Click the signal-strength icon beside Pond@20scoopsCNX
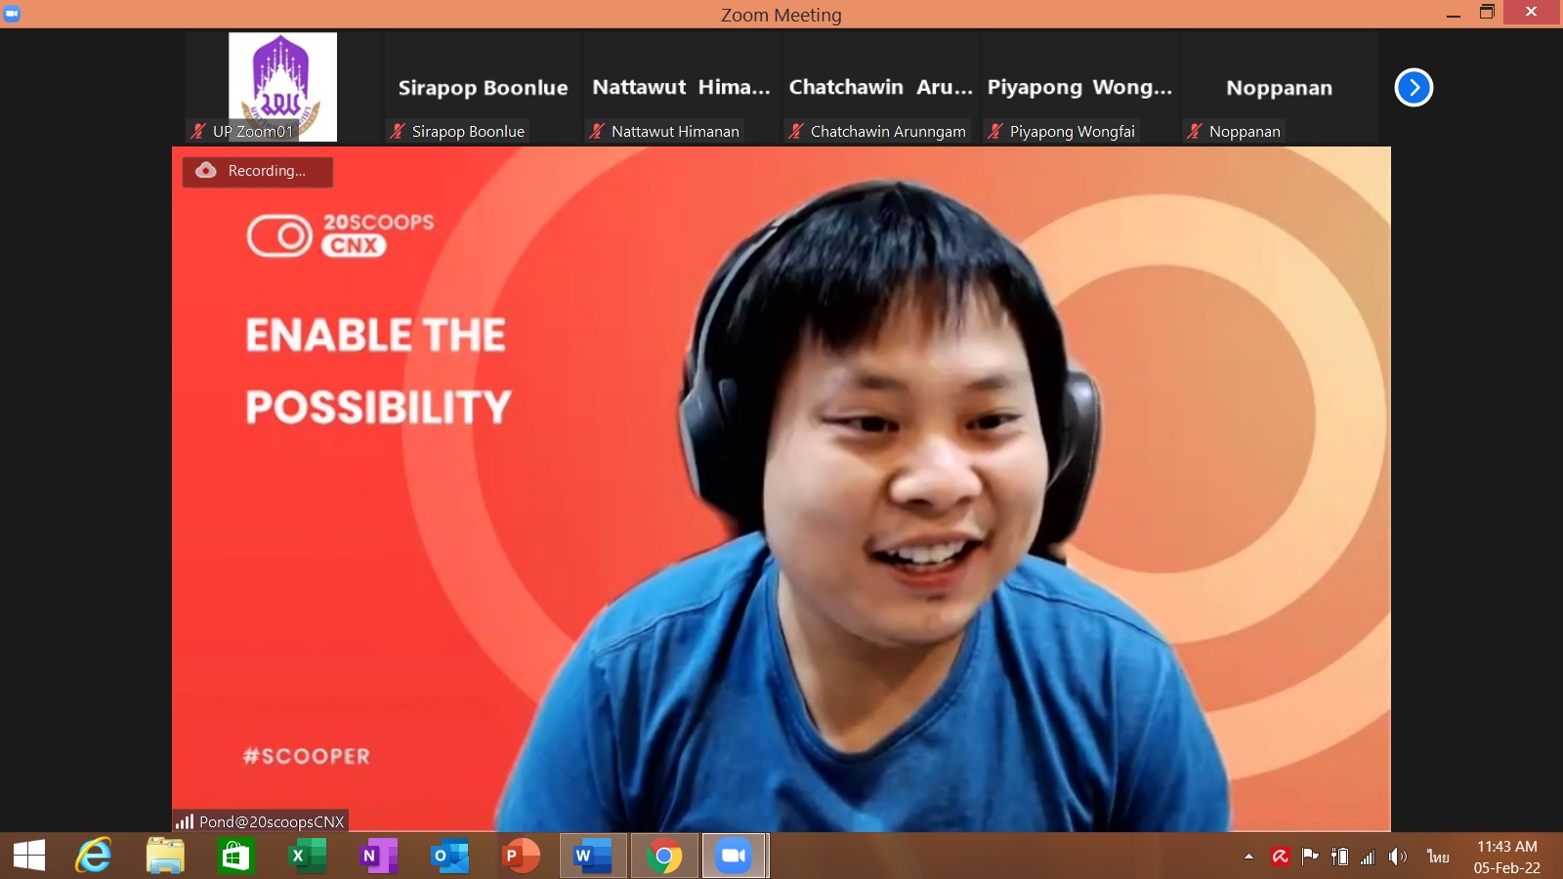Image resolution: width=1563 pixels, height=879 pixels. pyautogui.click(x=185, y=821)
